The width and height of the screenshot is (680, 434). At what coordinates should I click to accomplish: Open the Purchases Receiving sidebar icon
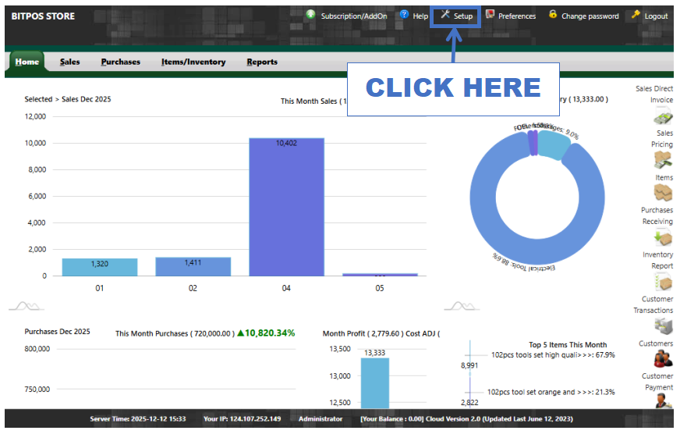coord(663,237)
